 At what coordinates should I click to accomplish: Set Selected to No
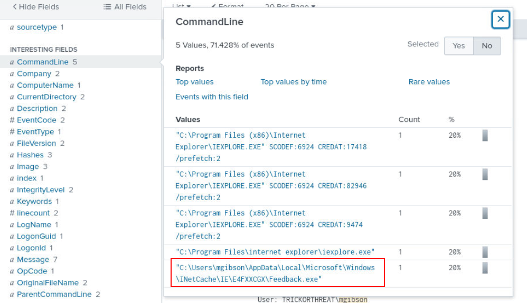486,46
